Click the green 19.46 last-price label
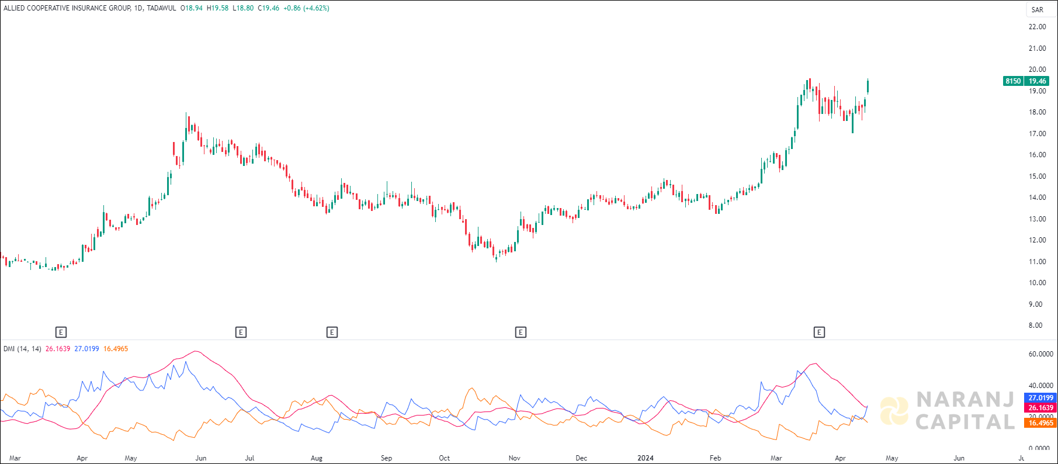This screenshot has width=1058, height=464. click(x=1038, y=81)
